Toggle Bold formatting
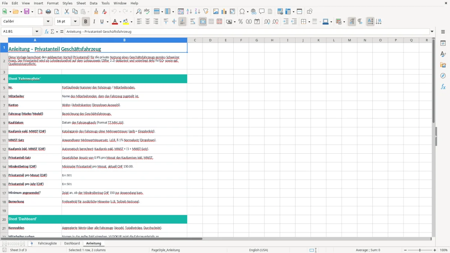The height and width of the screenshot is (253, 450). click(x=86, y=22)
